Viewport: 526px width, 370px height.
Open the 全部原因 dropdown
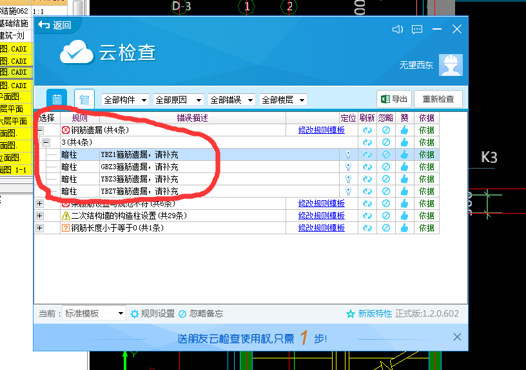pos(179,100)
